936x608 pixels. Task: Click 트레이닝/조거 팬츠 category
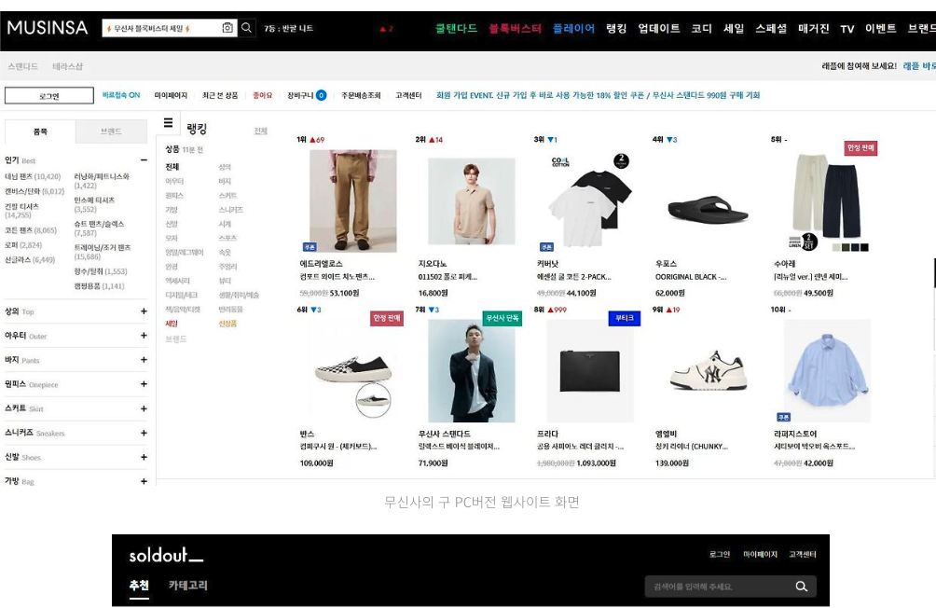coord(102,252)
